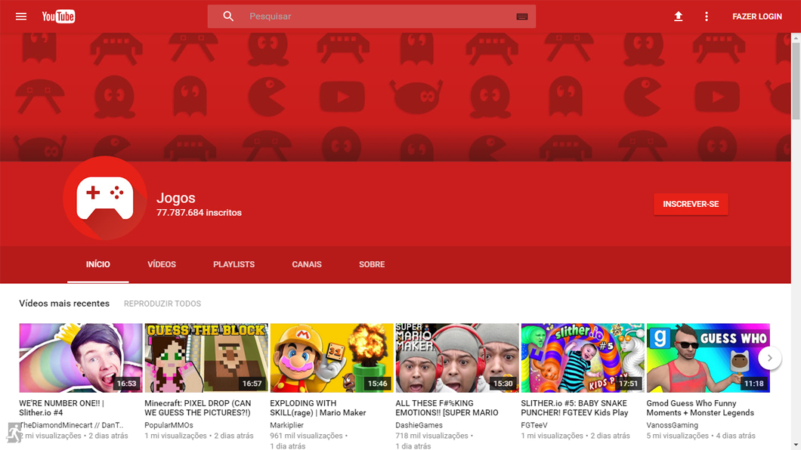This screenshot has height=450, width=801.
Task: Visit the VanossGaming channel link
Action: 672,425
